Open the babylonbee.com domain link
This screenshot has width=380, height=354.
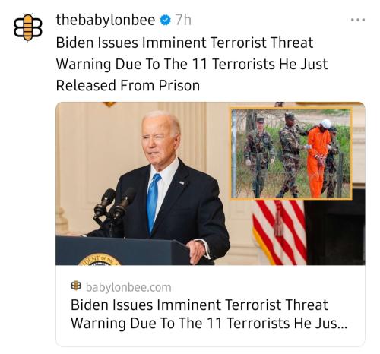(x=128, y=287)
